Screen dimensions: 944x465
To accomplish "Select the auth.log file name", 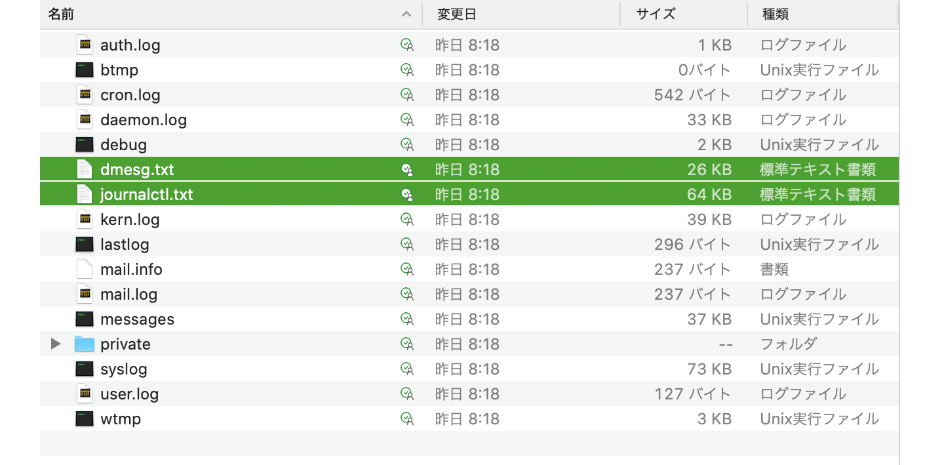I will [130, 45].
